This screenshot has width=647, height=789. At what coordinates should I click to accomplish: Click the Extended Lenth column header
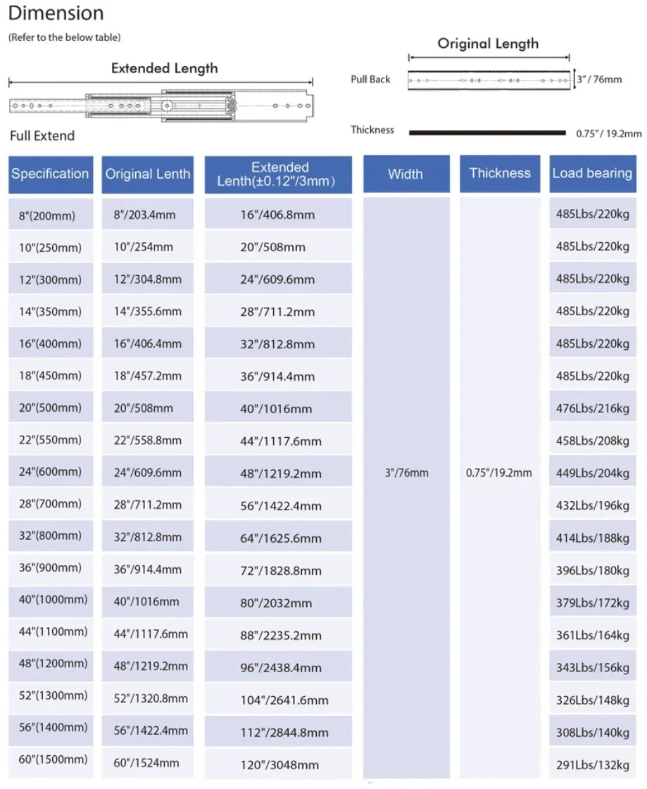point(278,175)
